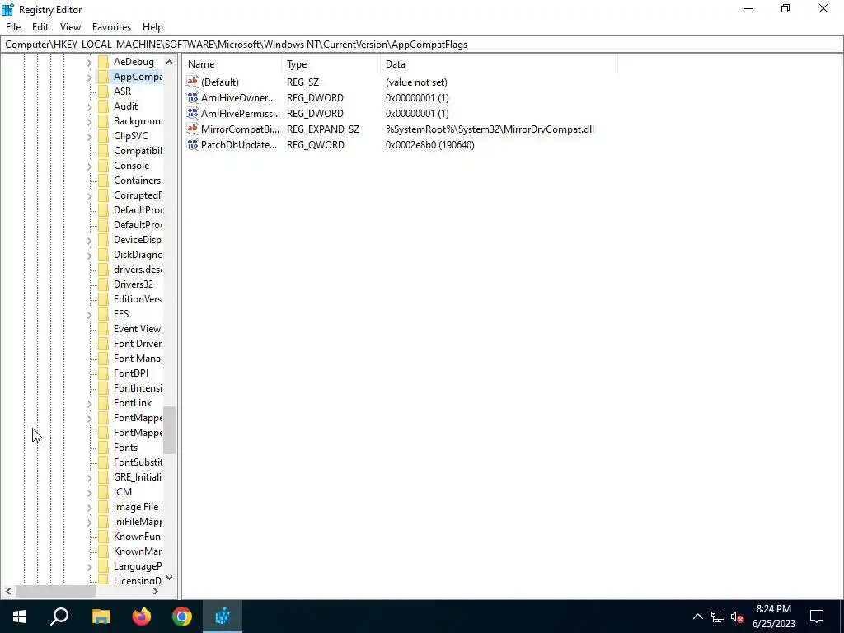Expand the AppCompatFlags key
The image size is (844, 633).
[x=89, y=77]
